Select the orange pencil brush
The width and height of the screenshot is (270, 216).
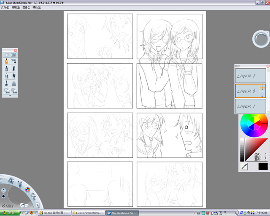(x=7, y=61)
